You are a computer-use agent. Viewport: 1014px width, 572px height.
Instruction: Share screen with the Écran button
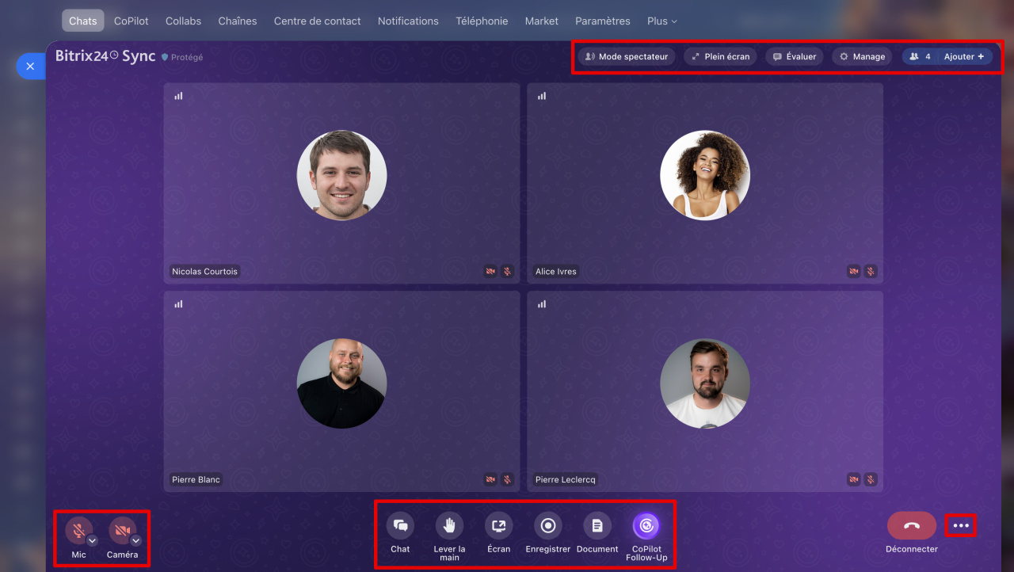click(498, 525)
